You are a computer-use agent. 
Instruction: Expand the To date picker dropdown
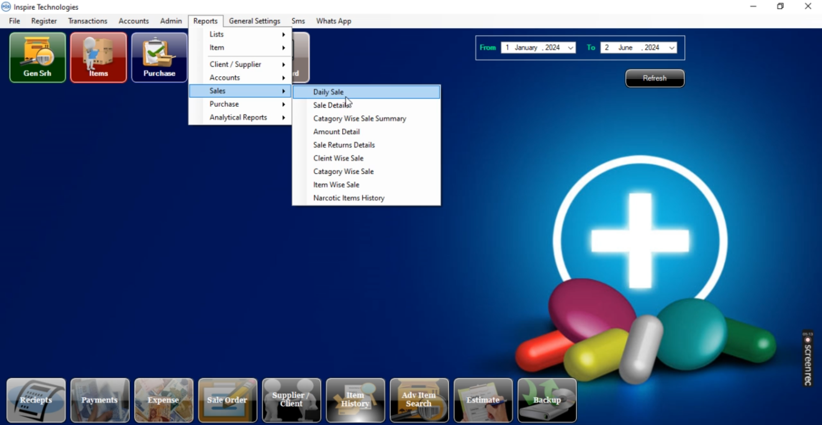point(672,48)
